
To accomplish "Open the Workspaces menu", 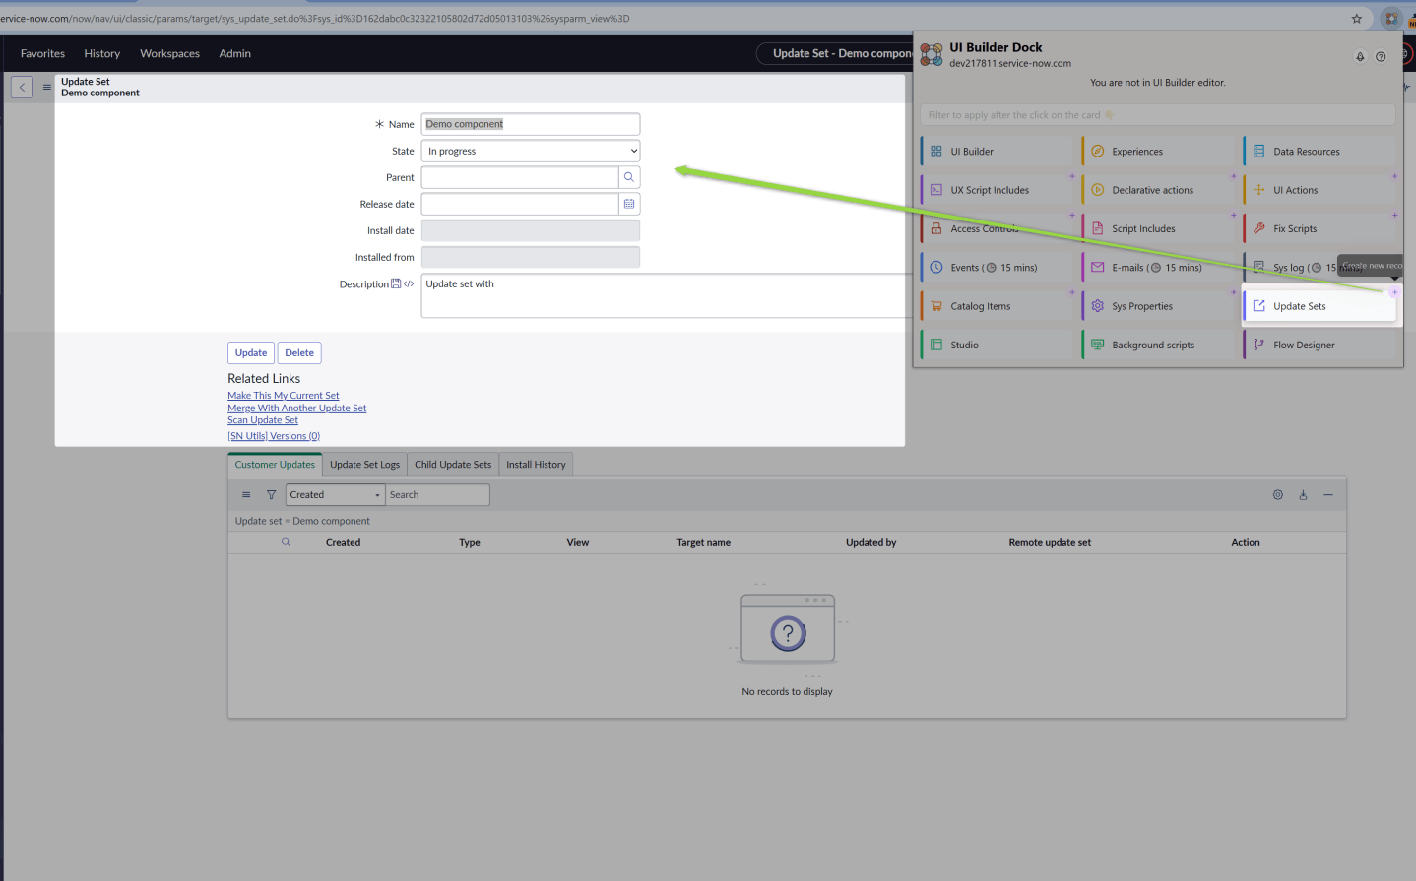I will point(169,53).
